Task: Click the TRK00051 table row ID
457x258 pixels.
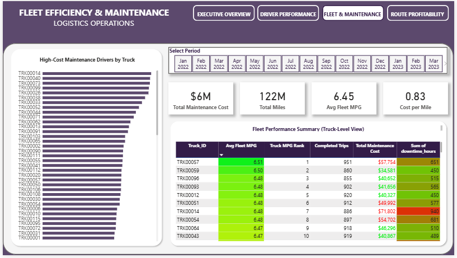Action: tap(188, 203)
